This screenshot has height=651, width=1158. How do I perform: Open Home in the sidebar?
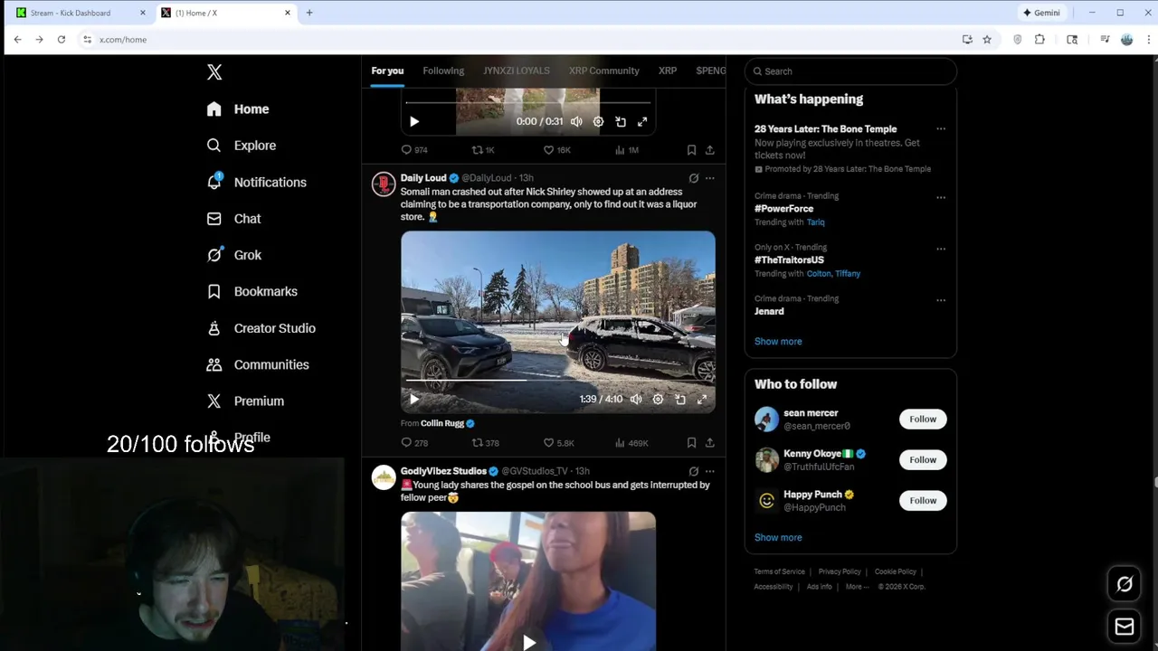coord(238,109)
